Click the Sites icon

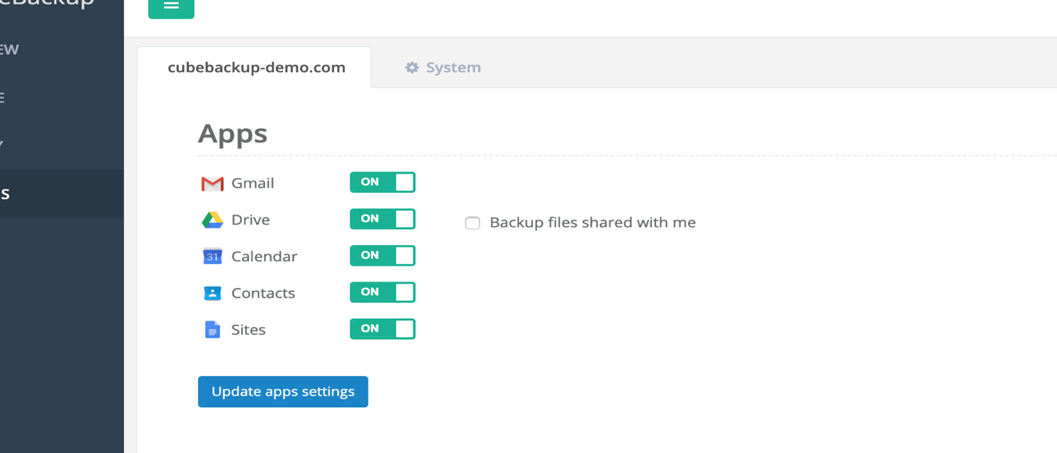point(212,330)
